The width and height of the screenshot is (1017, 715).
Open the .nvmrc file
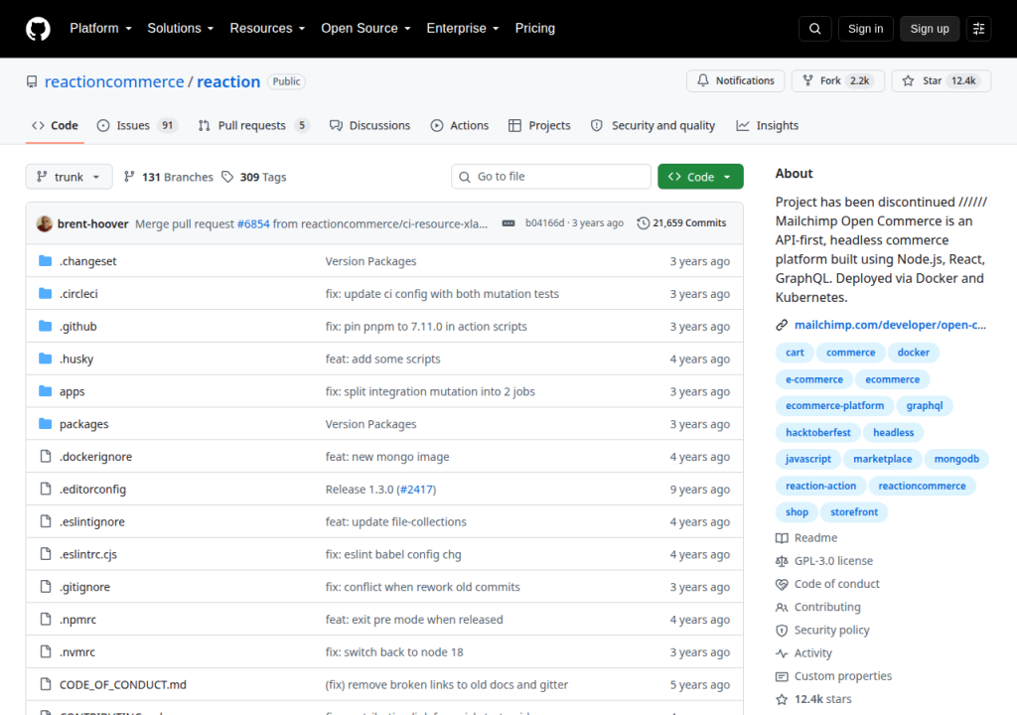tap(77, 651)
